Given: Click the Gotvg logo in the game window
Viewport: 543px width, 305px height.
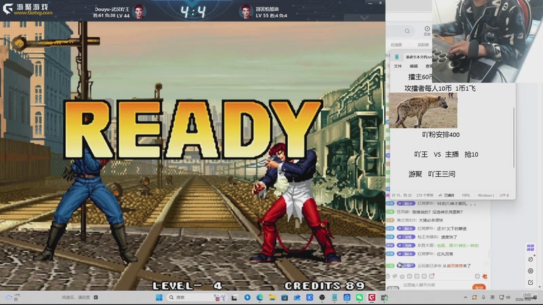Looking at the screenshot, I should pyautogui.click(x=28, y=9).
